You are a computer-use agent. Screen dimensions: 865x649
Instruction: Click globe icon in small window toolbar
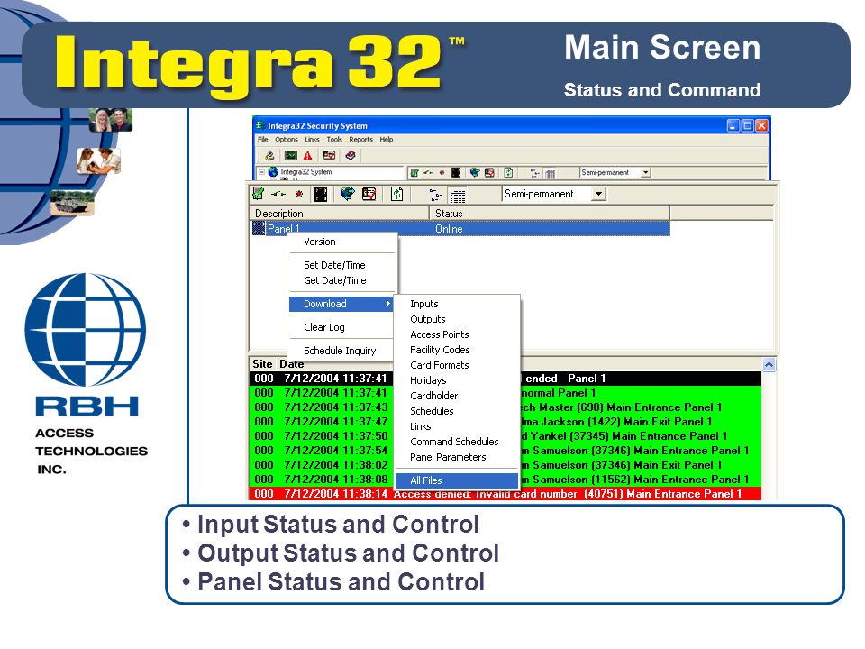tap(475, 173)
